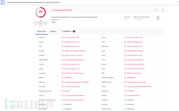The height and width of the screenshot is (111, 179).
Task: Click the FireEye engine name
Action: point(41,64)
